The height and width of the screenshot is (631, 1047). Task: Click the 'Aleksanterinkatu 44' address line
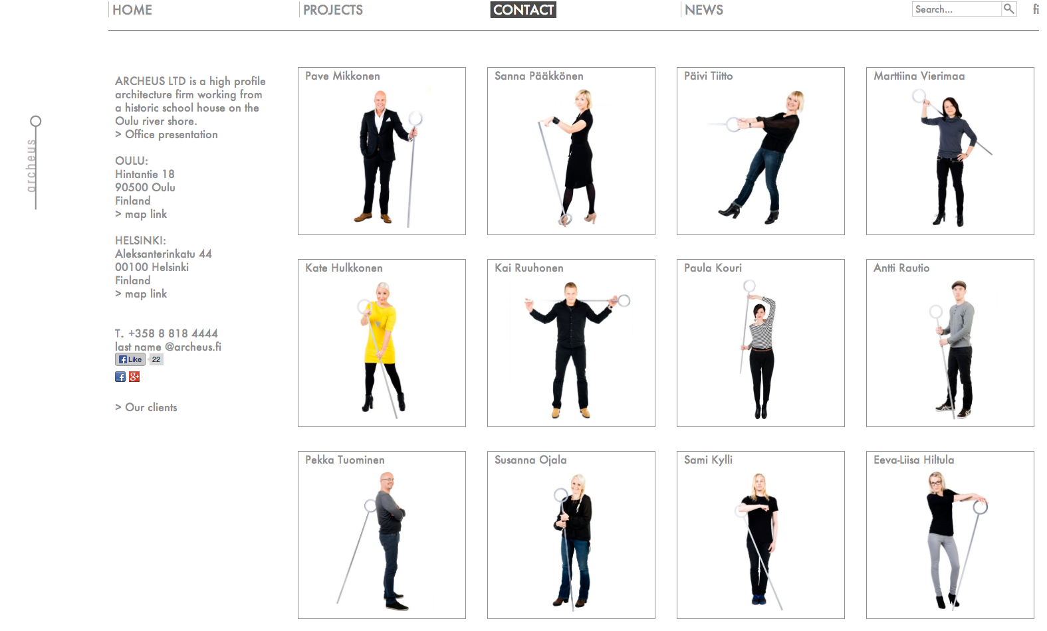coord(164,254)
